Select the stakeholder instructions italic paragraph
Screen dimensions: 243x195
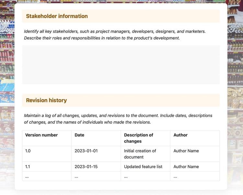pos(115,35)
